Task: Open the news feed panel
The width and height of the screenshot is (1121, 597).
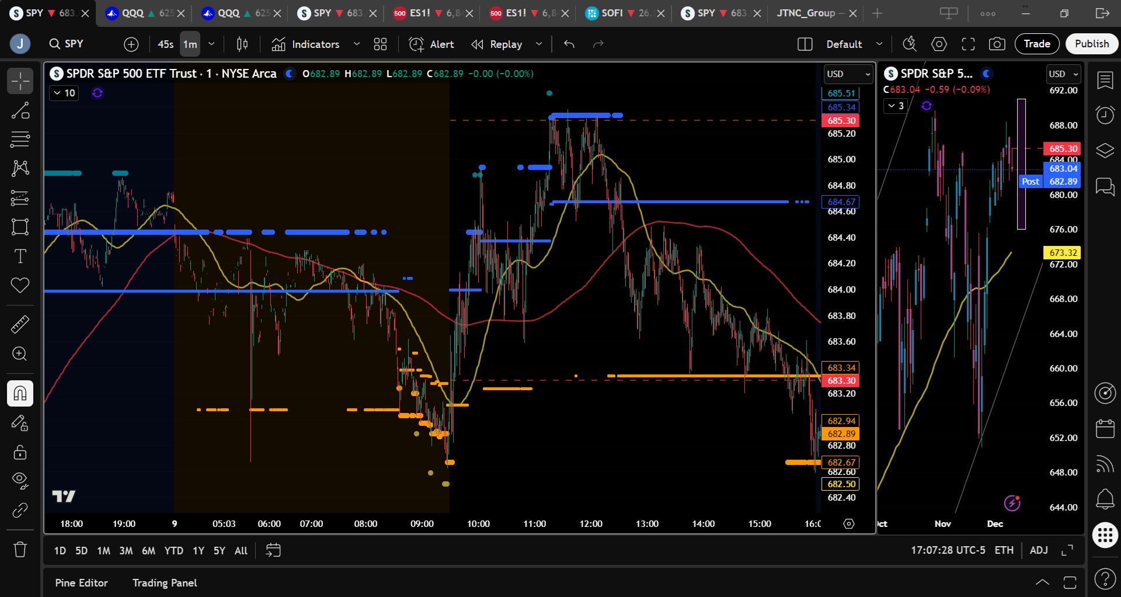Action: [x=1105, y=464]
